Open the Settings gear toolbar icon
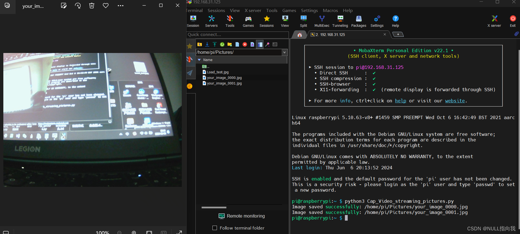Screen dimensions: 520x234 (x=377, y=21)
